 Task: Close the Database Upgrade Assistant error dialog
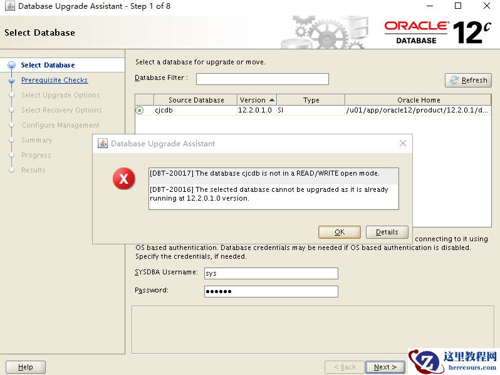pyautogui.click(x=403, y=143)
